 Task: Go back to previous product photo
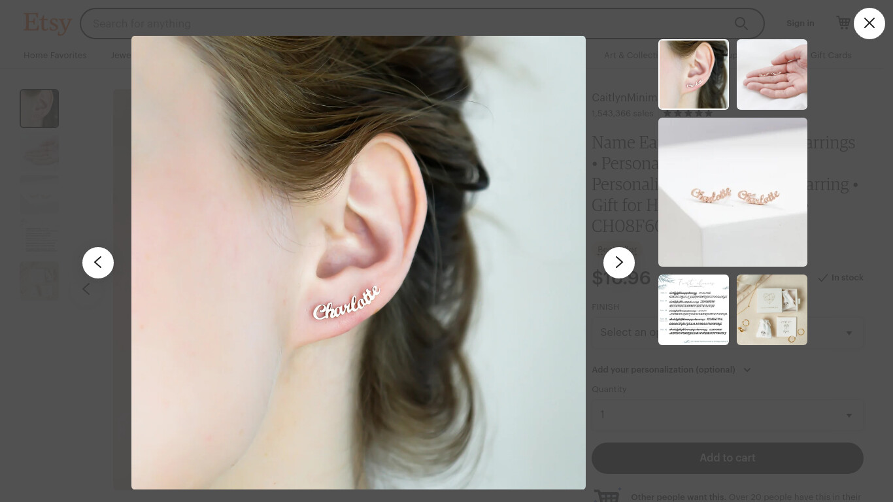(98, 263)
